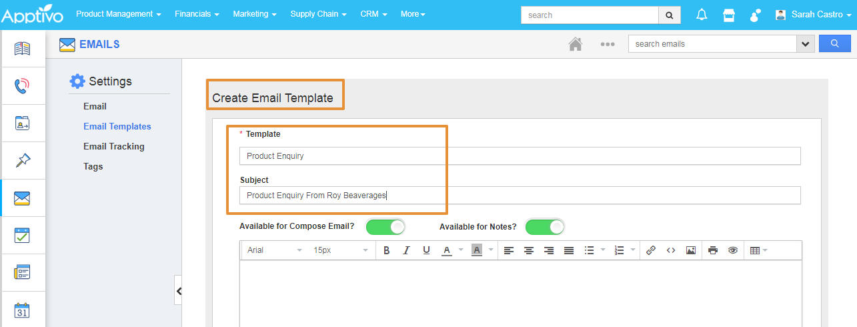Toggle italic formatting in editor
This screenshot has width=857, height=327.
(406, 250)
